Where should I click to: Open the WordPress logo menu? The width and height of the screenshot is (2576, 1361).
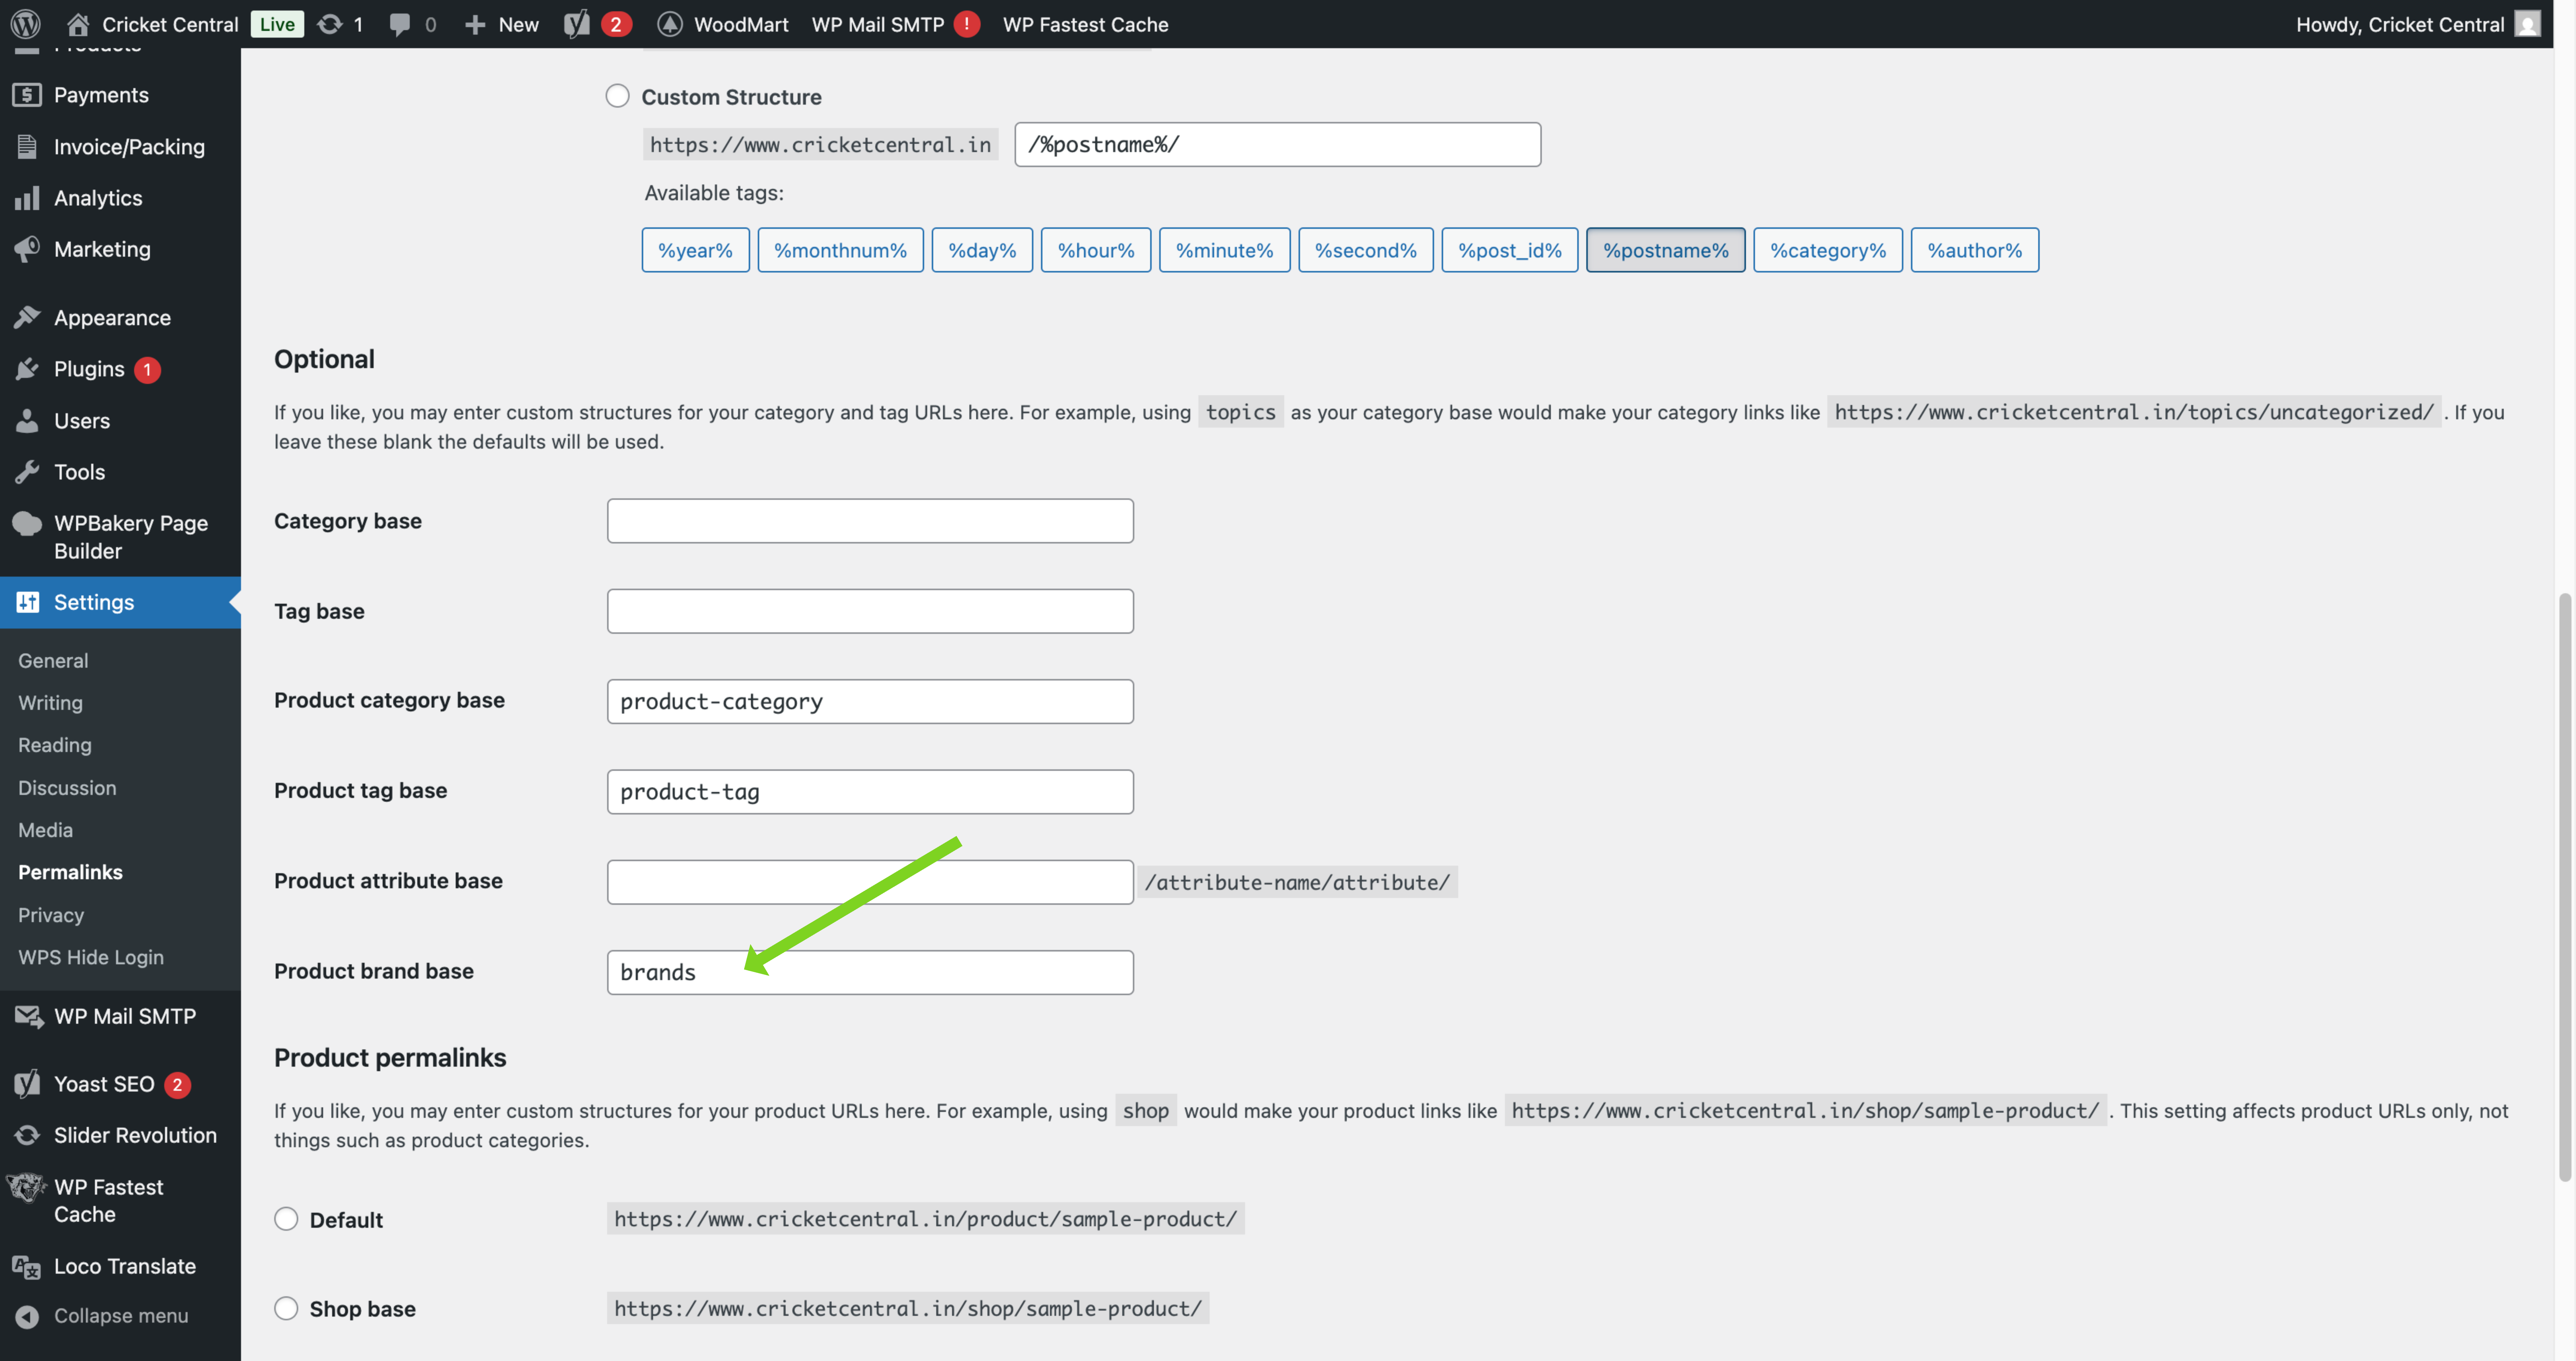(26, 24)
